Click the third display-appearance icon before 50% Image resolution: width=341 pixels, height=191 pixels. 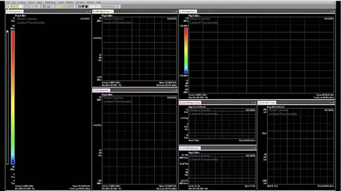(87, 6)
